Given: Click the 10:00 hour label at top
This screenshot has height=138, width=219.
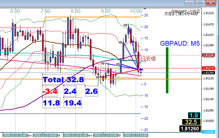Looking at the screenshot, I should pos(136,11).
